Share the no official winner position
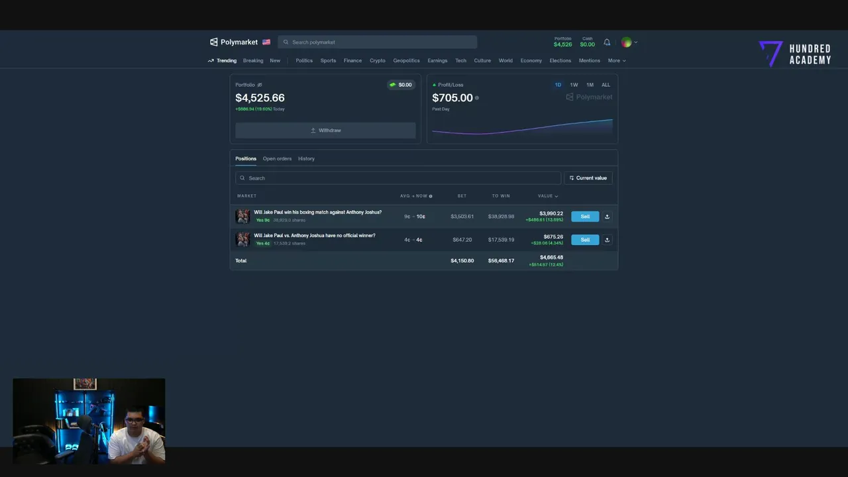This screenshot has width=848, height=477. (607, 240)
